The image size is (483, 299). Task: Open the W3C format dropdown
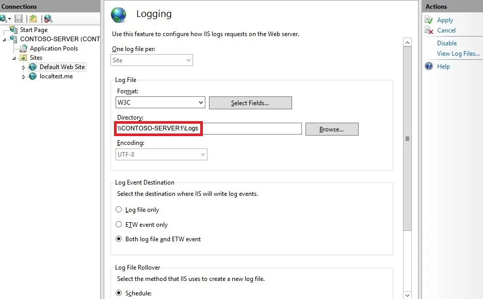[160, 103]
